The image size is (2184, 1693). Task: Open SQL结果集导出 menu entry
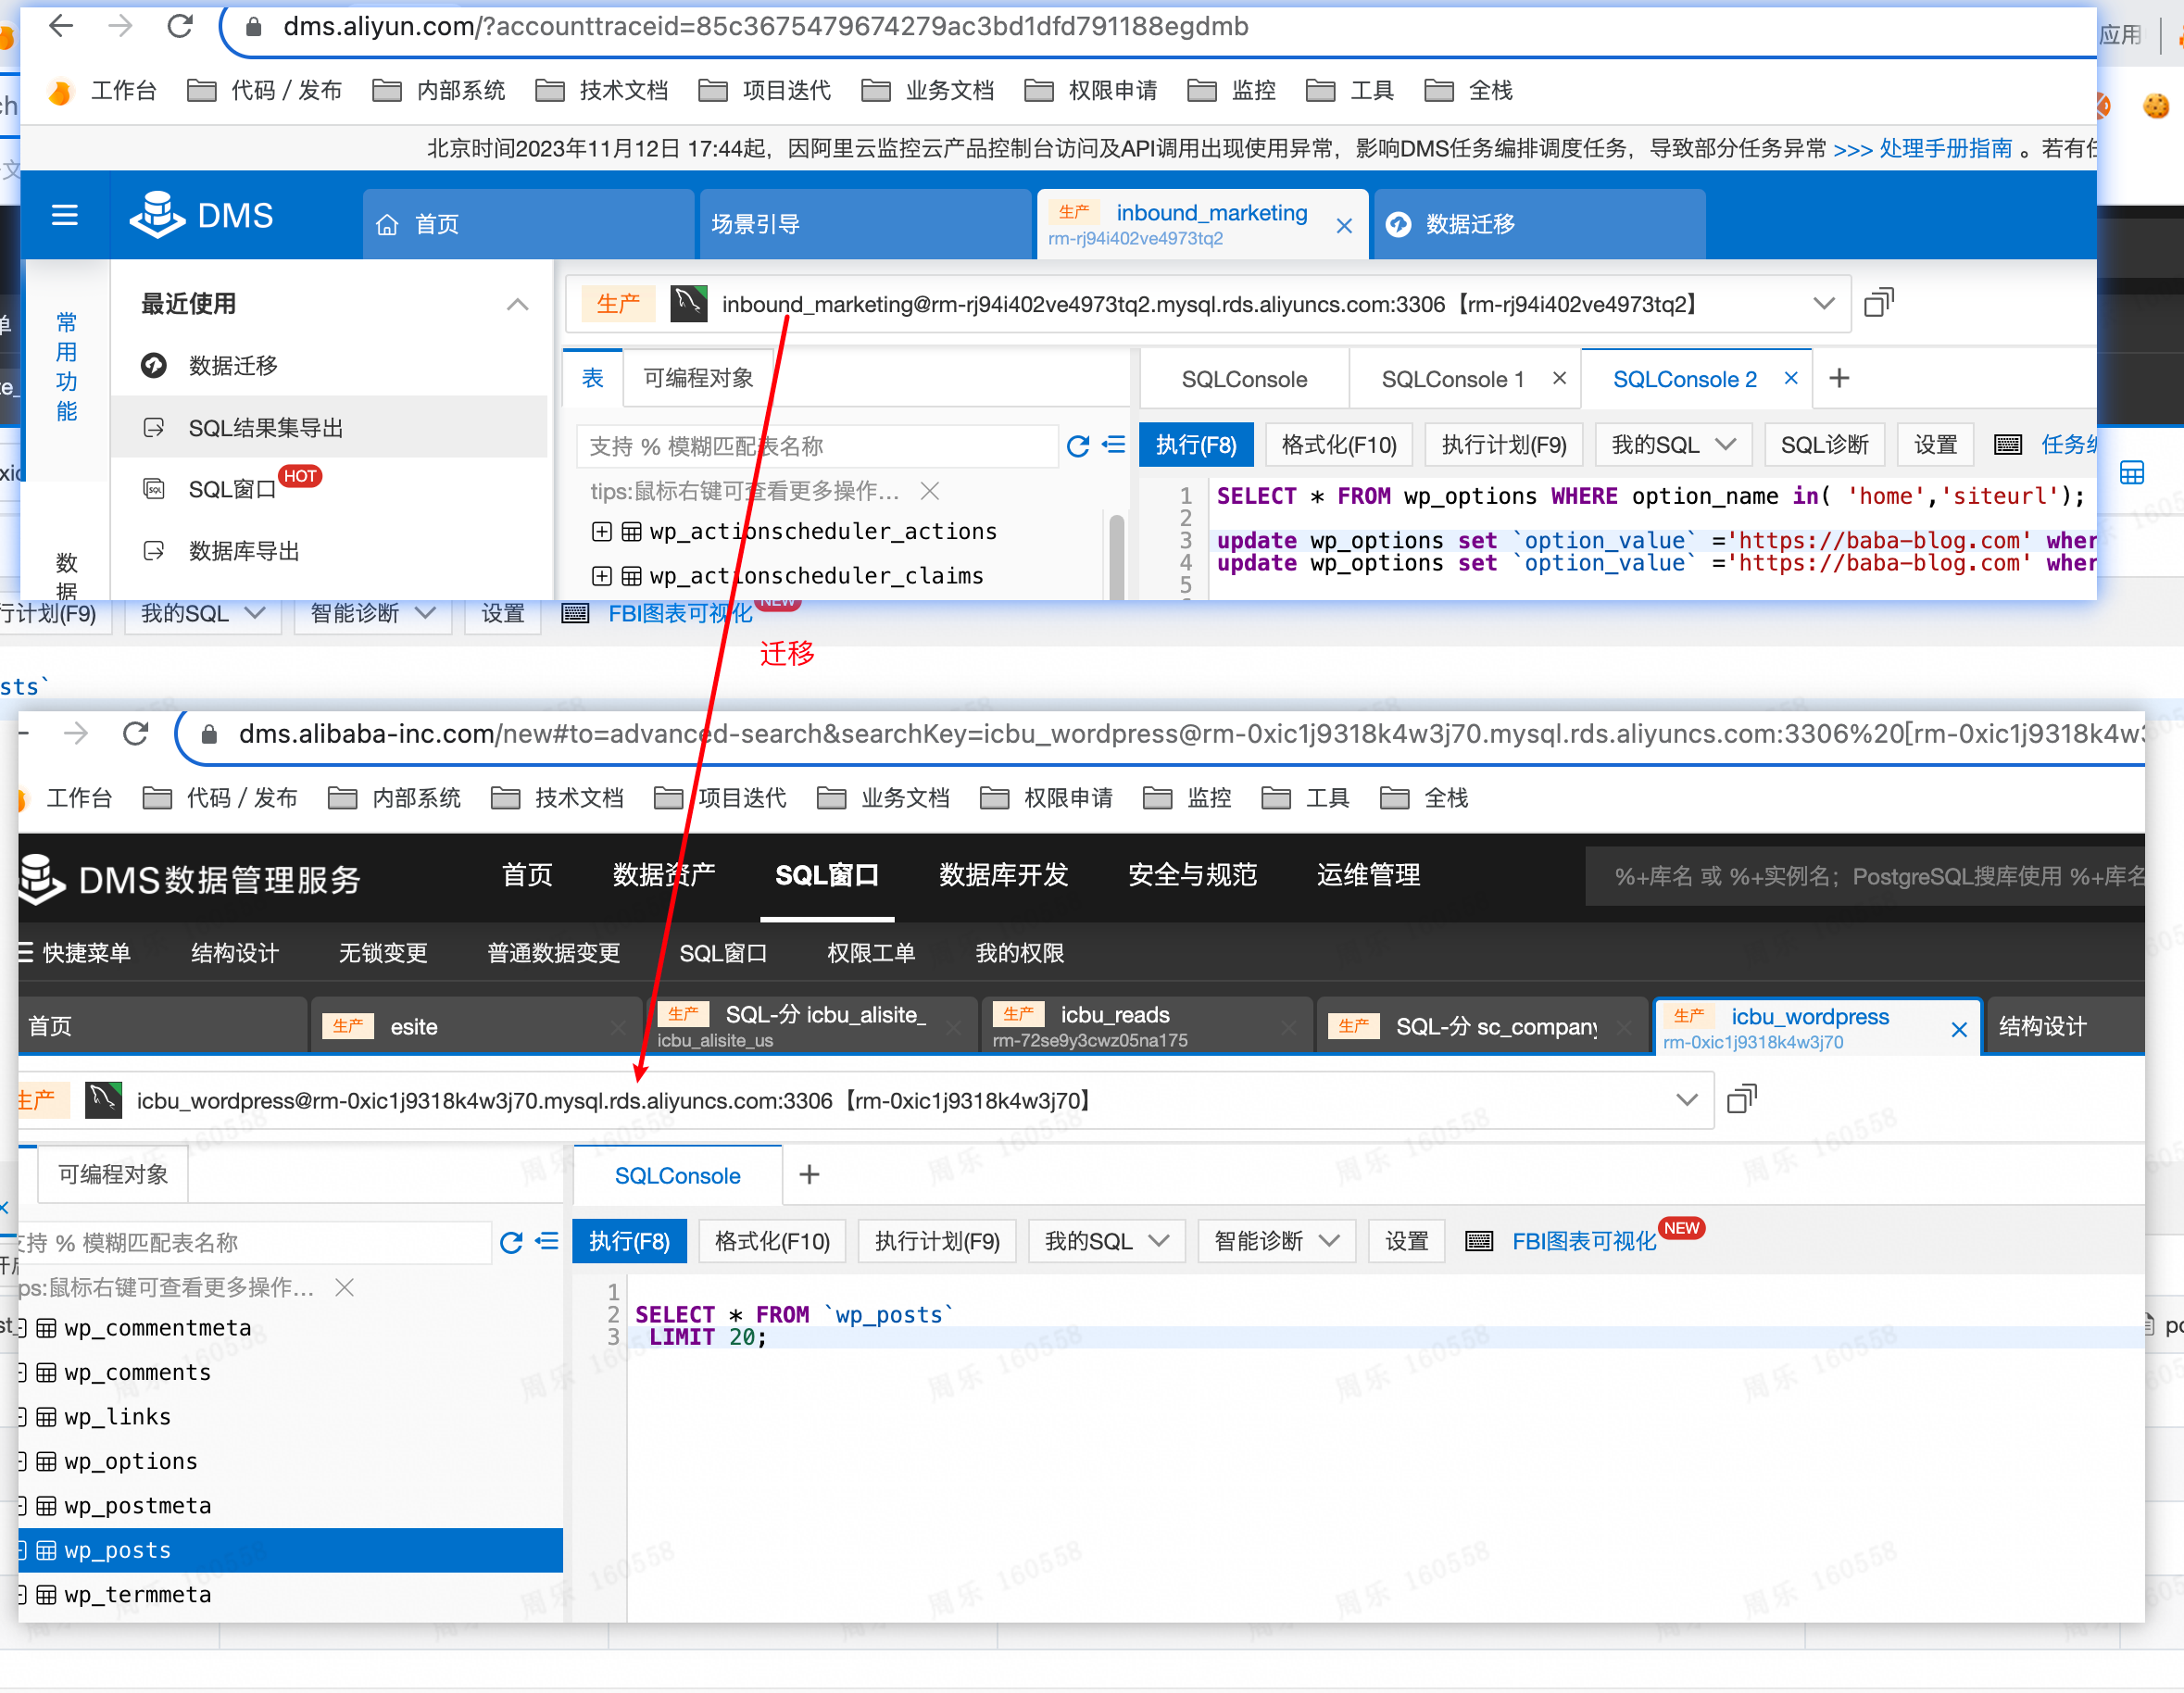coord(329,428)
